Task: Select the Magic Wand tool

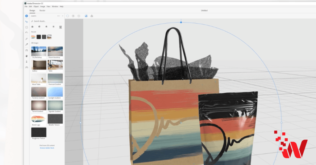Action: pos(27,38)
